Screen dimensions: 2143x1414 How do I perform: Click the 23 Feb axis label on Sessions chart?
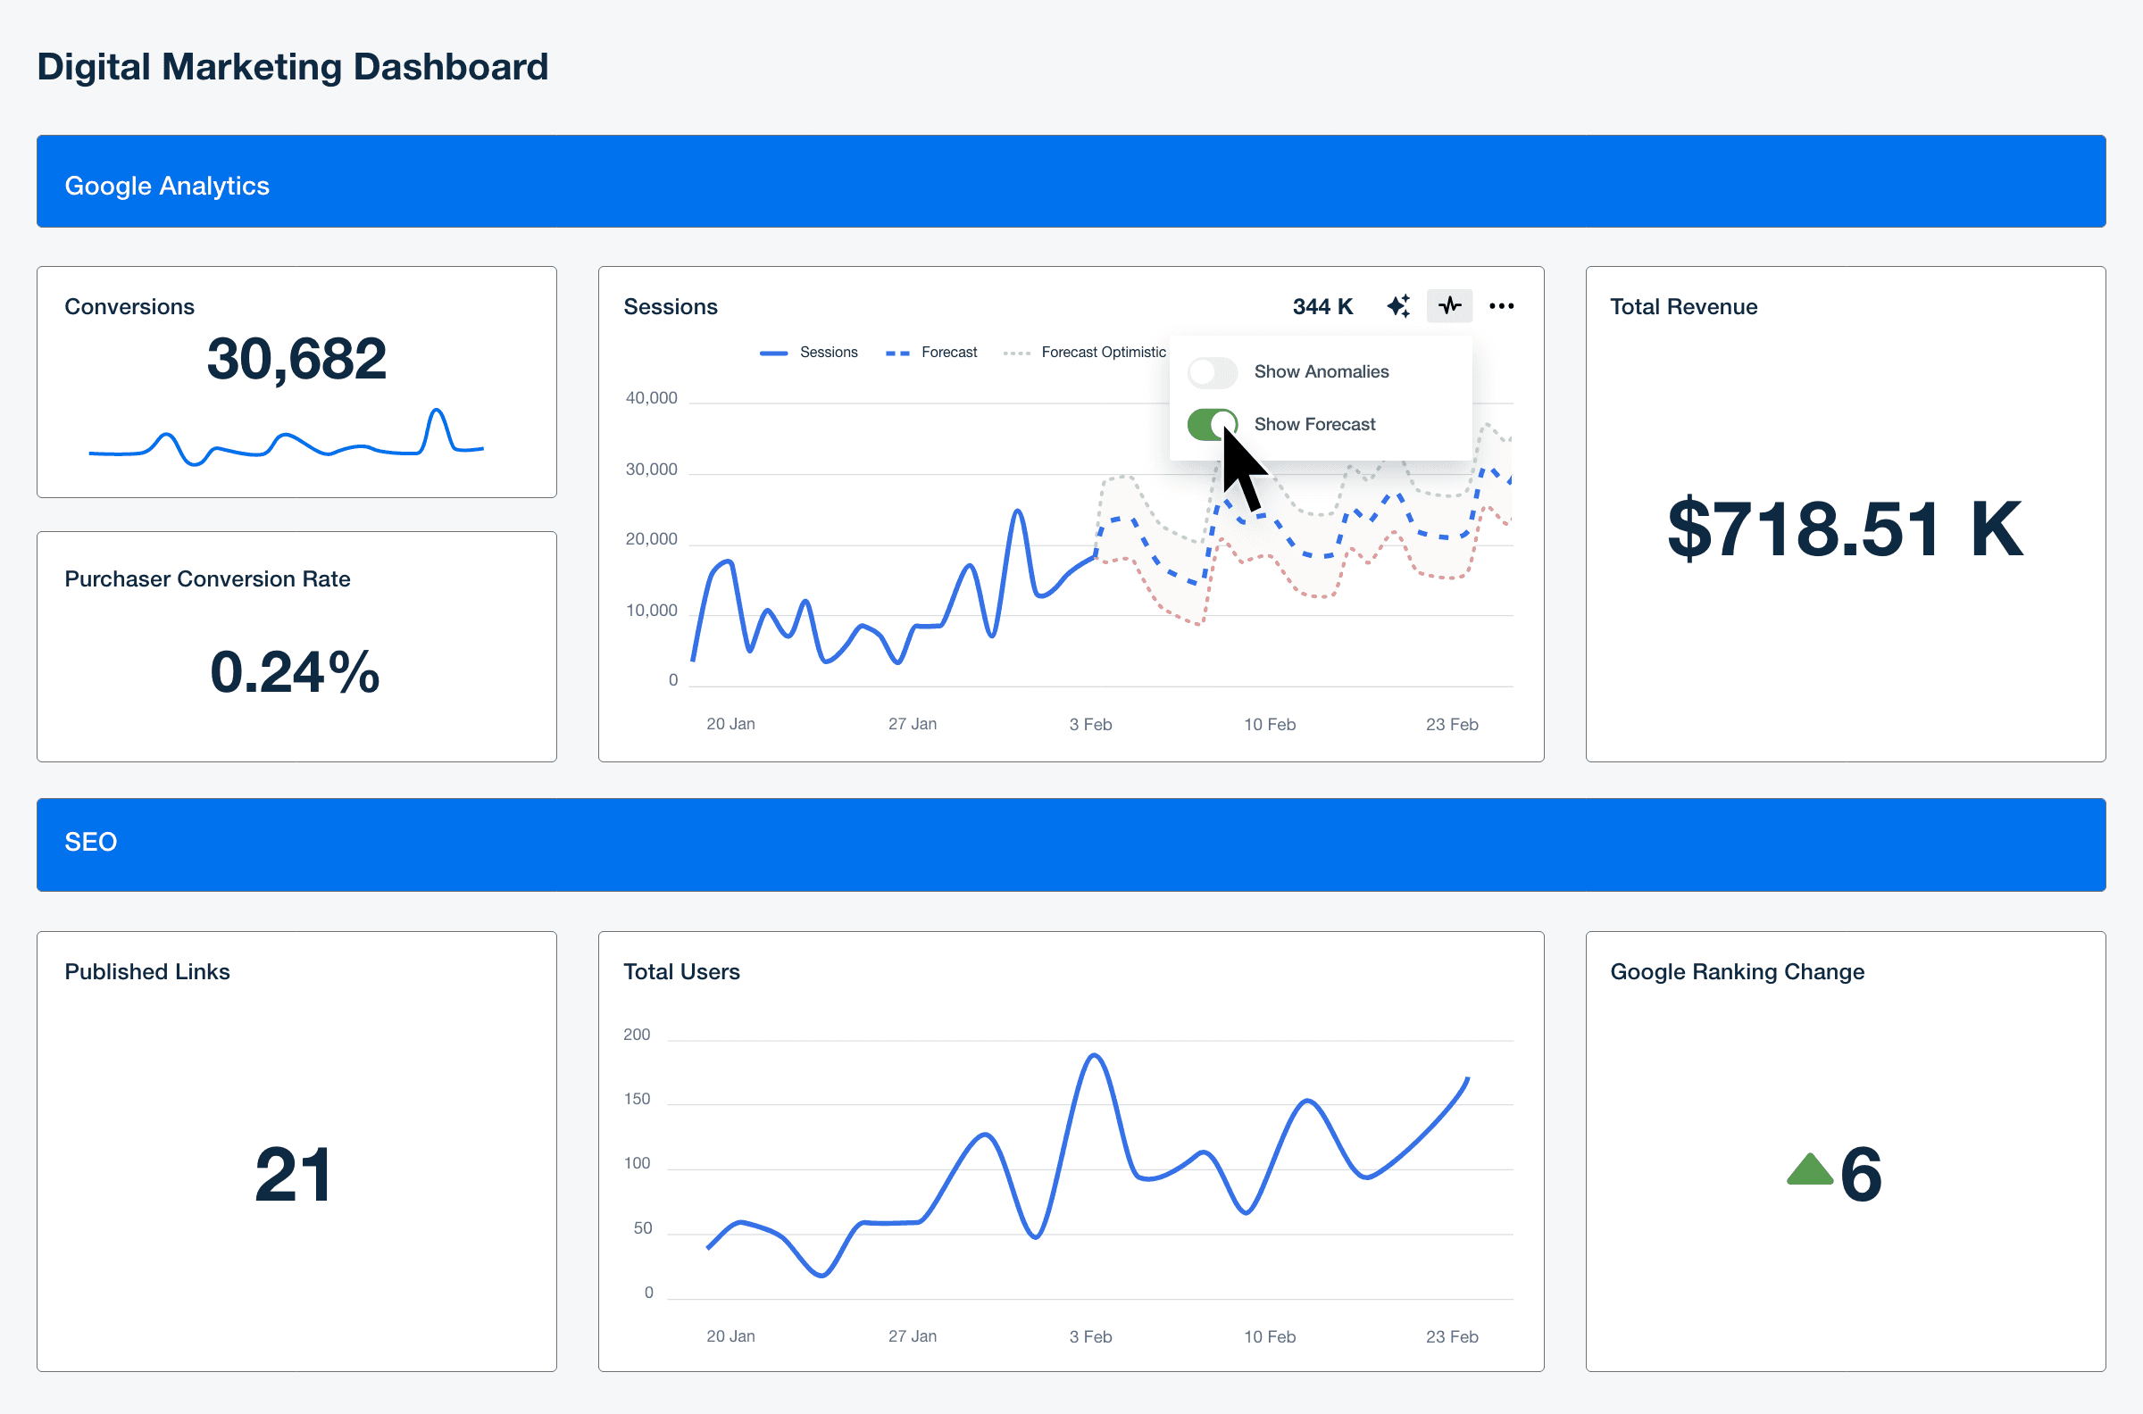coord(1452,723)
